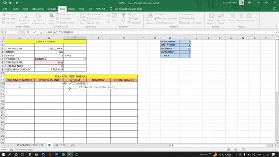This screenshot has width=279, height=157.
Task: Switch to Page Layout view in status bar
Action: pos(236,150)
